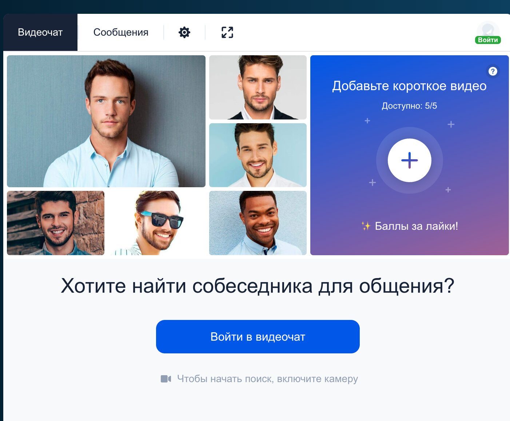The height and width of the screenshot is (421, 510).
Task: Enter fullscreen mode with the expand icon
Action: pyautogui.click(x=227, y=32)
